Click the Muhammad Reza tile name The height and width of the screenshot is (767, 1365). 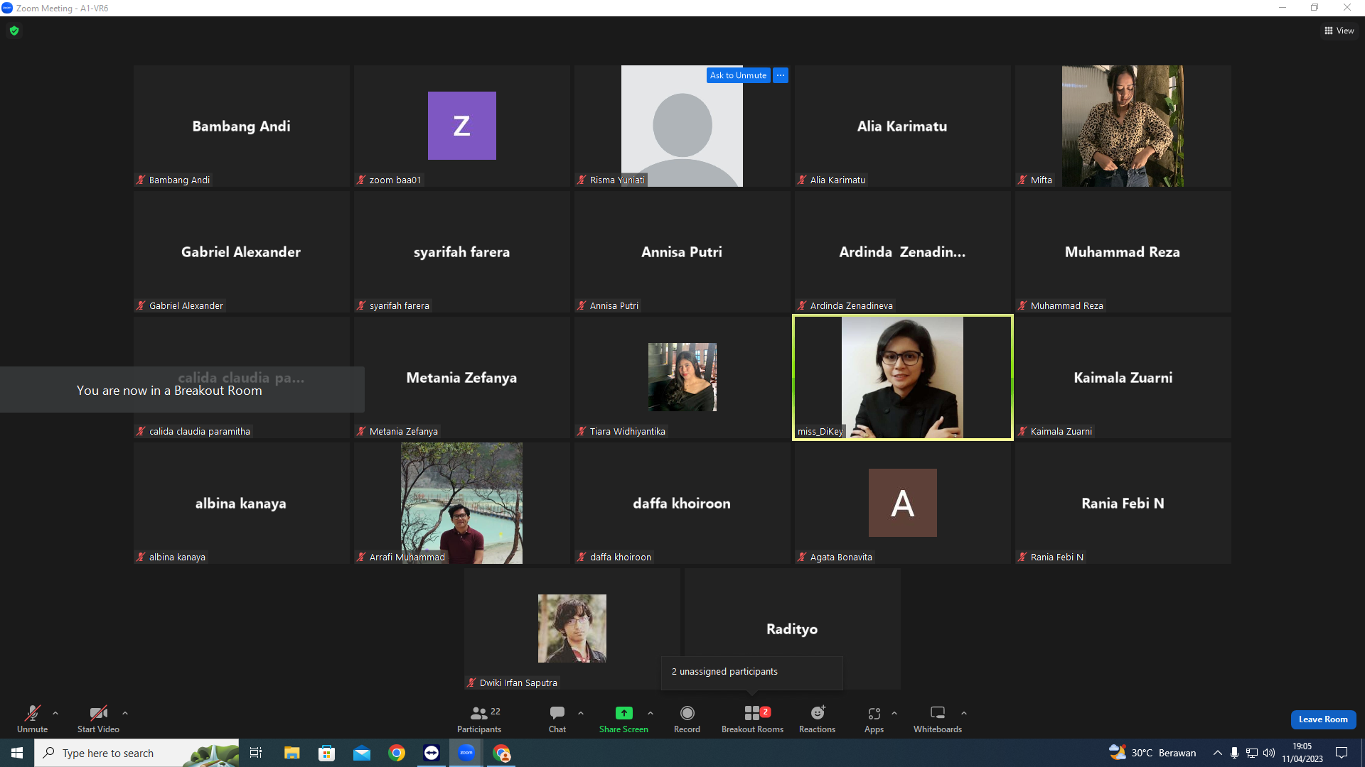[x=1122, y=252]
